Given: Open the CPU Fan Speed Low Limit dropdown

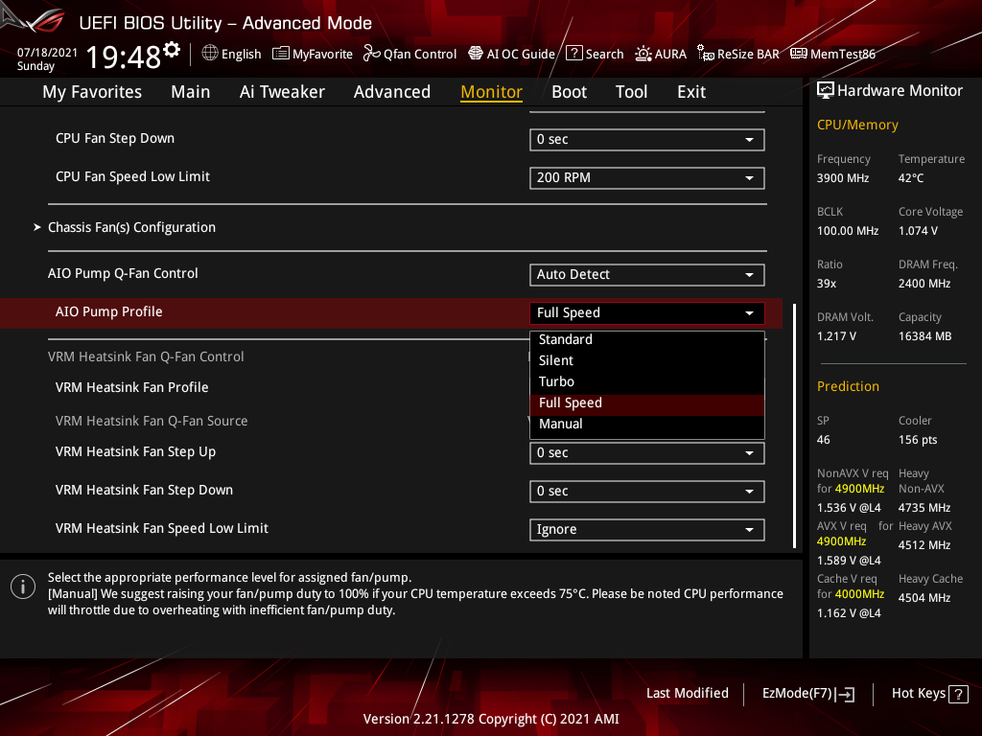Looking at the screenshot, I should tap(646, 177).
